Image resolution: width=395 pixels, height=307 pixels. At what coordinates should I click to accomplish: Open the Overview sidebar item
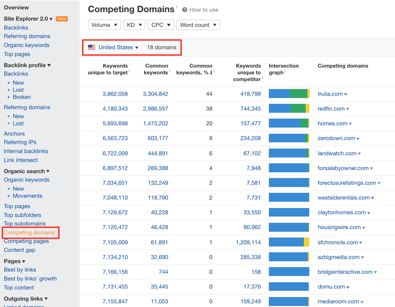coord(16,8)
